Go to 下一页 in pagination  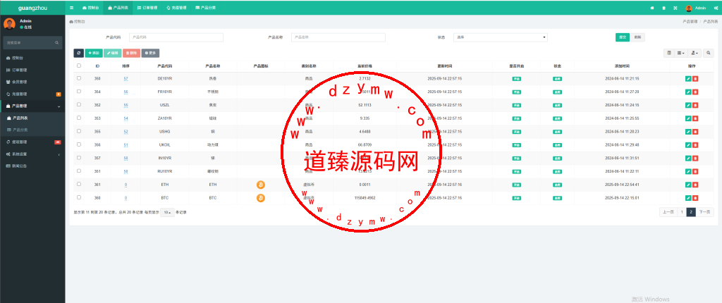click(704, 212)
